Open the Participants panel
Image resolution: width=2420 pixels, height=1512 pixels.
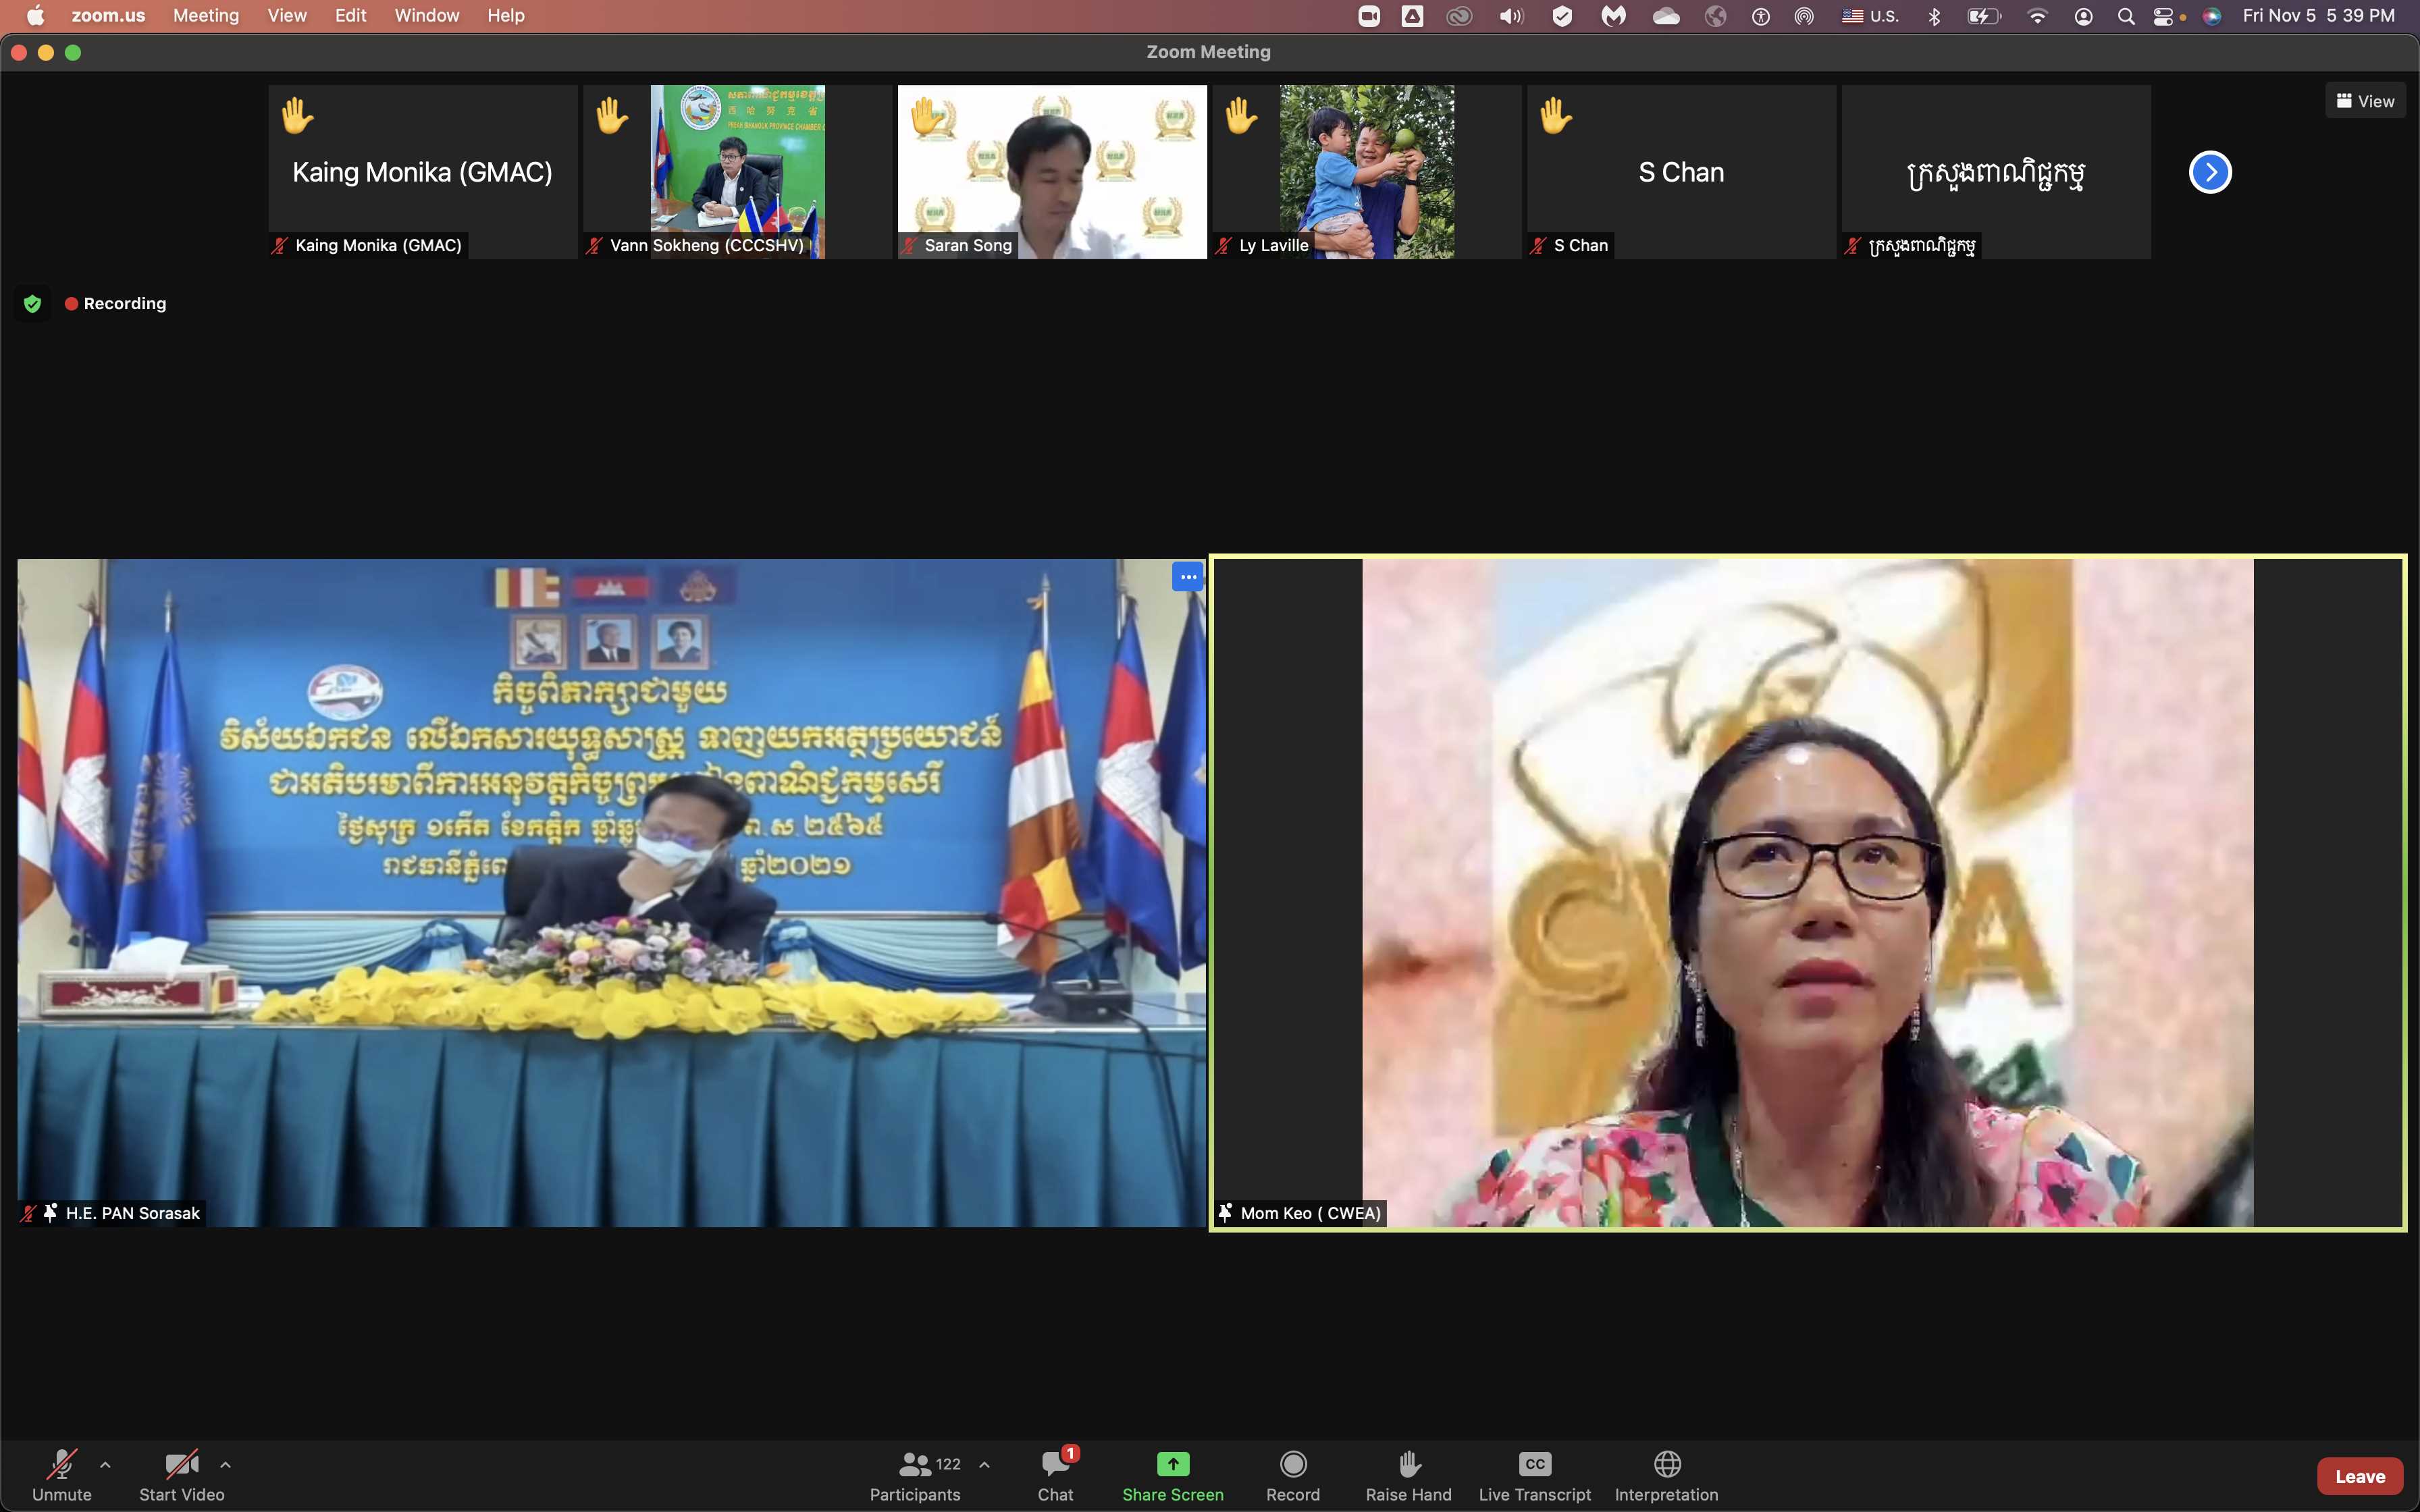(914, 1475)
